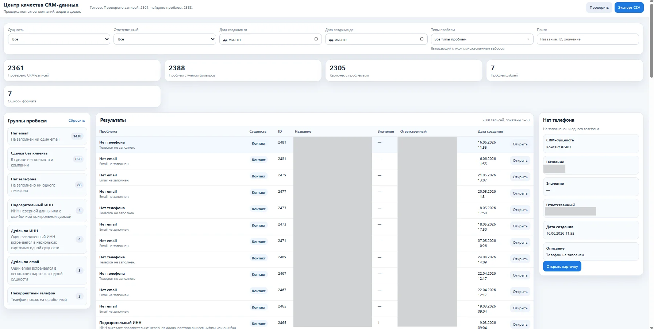Click the Экспорт CSV button
The width and height of the screenshot is (654, 329).
(629, 7)
